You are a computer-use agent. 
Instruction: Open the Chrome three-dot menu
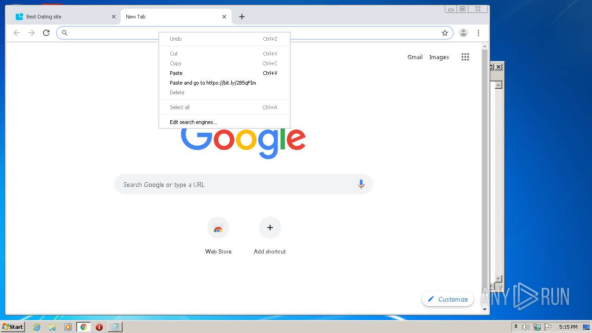[478, 33]
